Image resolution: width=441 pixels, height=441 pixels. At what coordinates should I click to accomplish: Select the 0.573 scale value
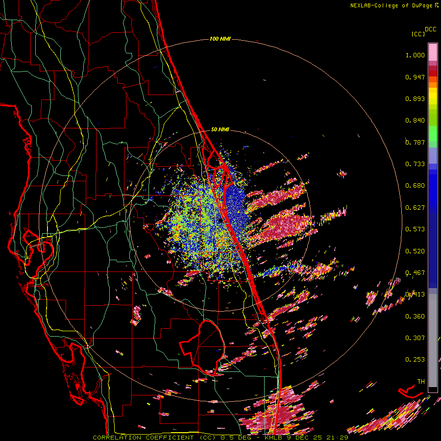(x=415, y=229)
